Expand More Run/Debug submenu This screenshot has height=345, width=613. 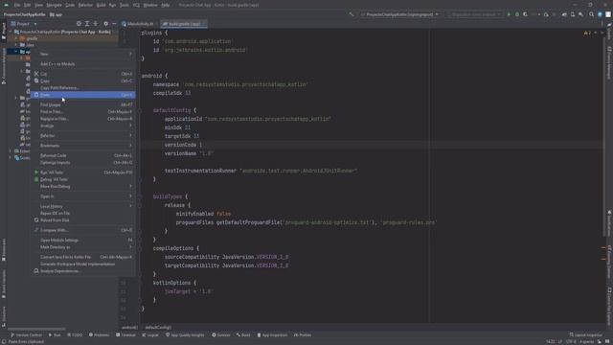[x=83, y=187]
